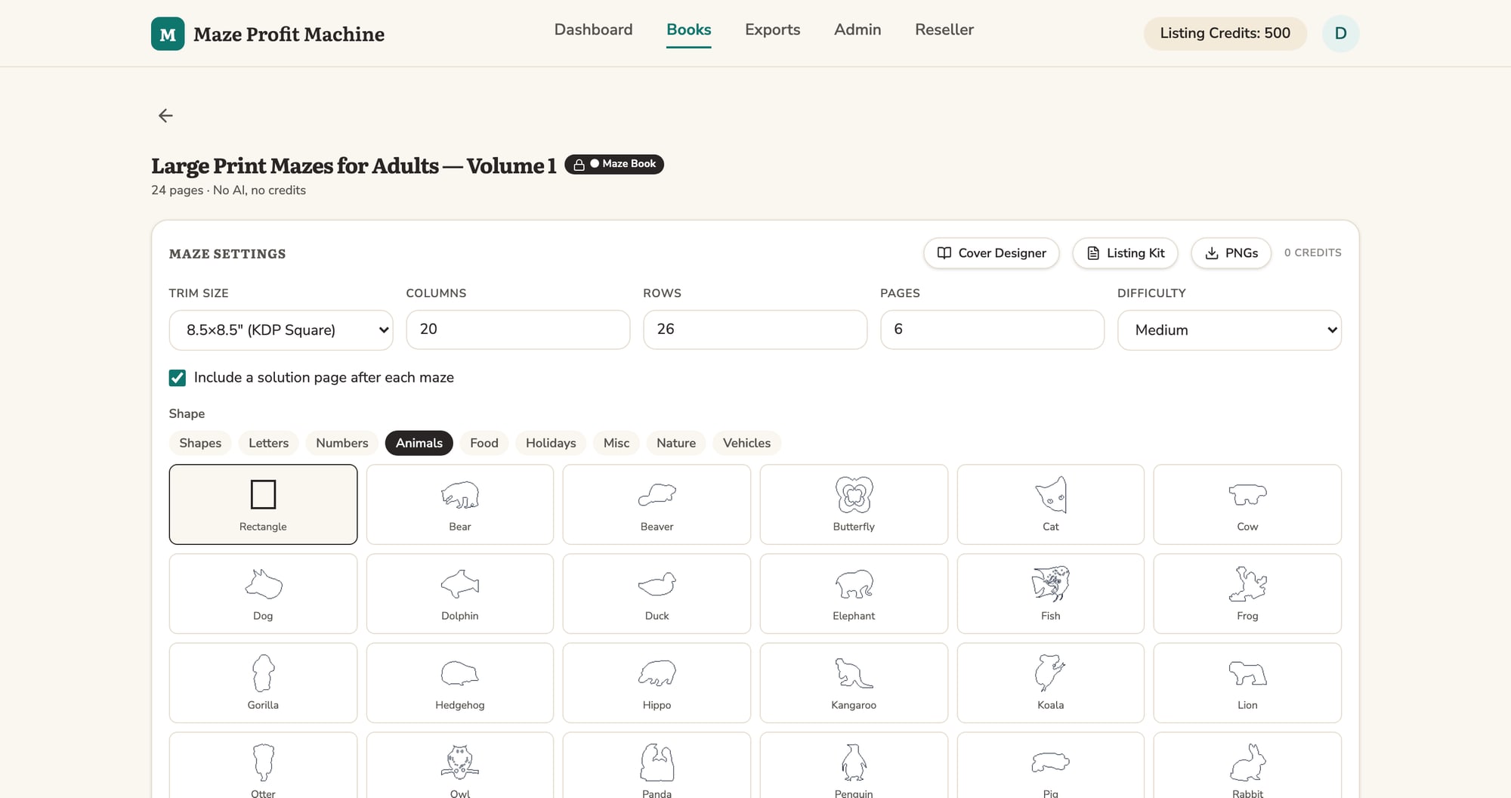Select the Owl shape tile
This screenshot has height=798, width=1511.
(460, 766)
